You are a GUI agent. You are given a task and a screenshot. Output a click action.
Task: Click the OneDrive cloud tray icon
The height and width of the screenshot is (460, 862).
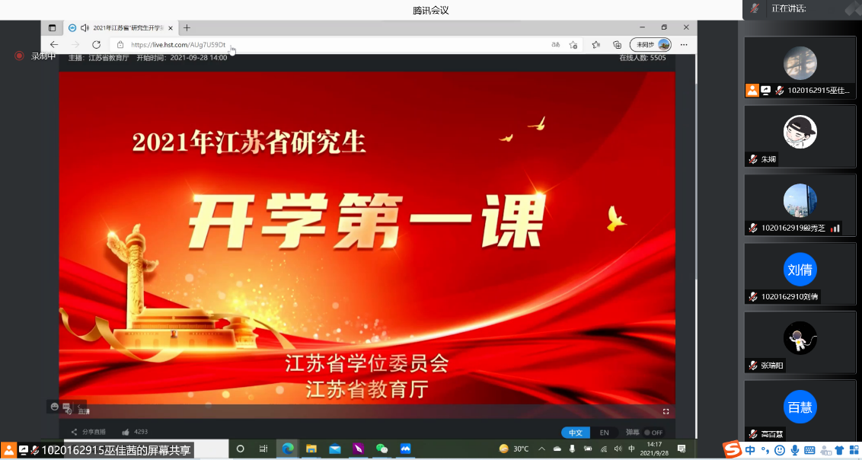pos(557,449)
